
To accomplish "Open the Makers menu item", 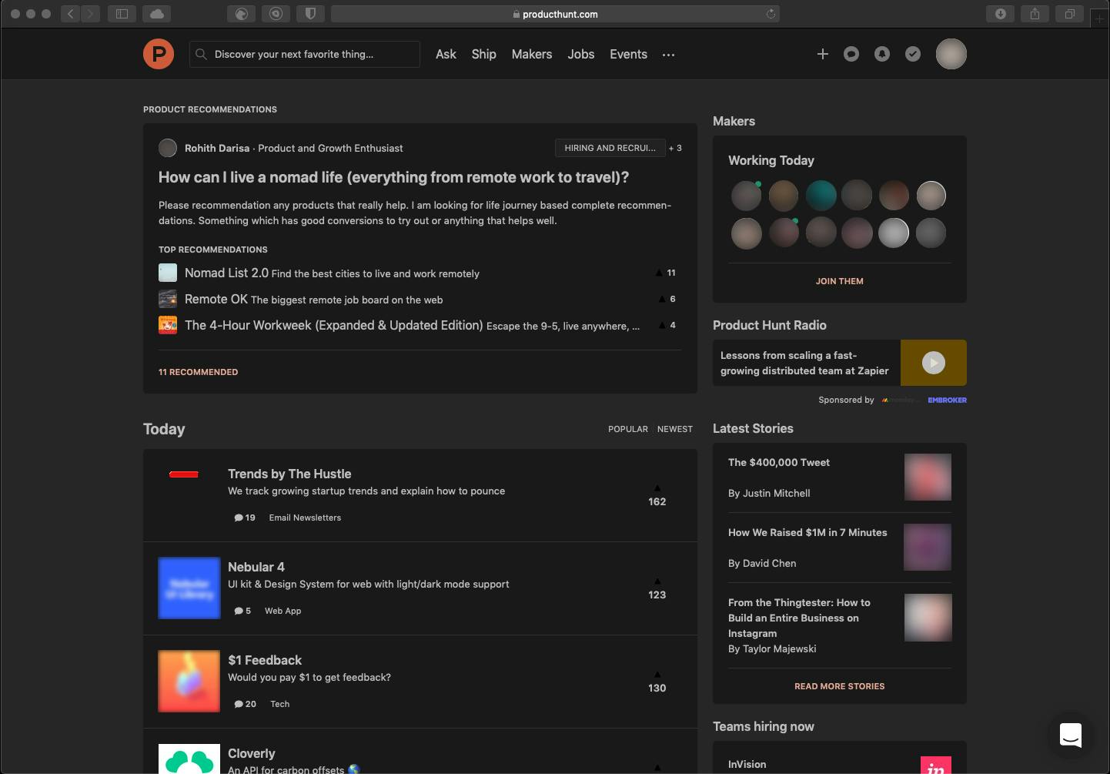I will (x=532, y=54).
